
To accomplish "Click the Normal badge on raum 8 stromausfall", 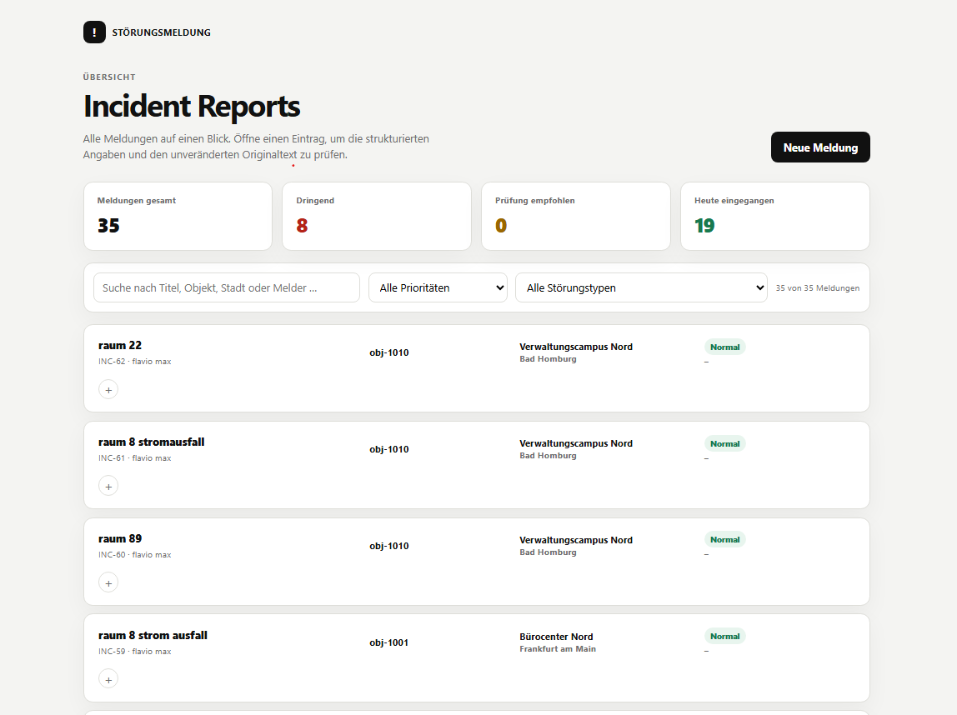I will 724,443.
